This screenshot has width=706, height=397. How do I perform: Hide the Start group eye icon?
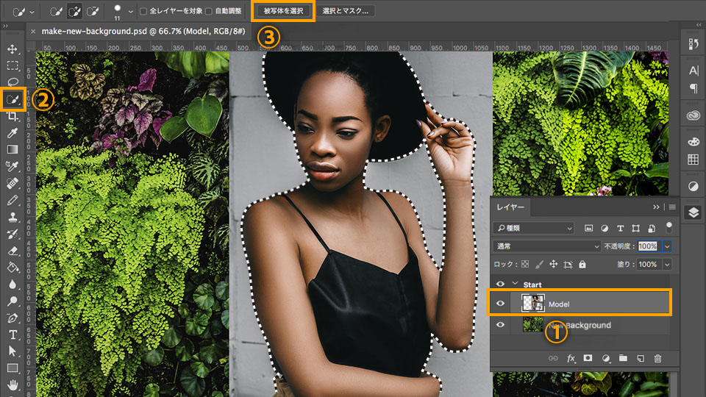pos(500,284)
